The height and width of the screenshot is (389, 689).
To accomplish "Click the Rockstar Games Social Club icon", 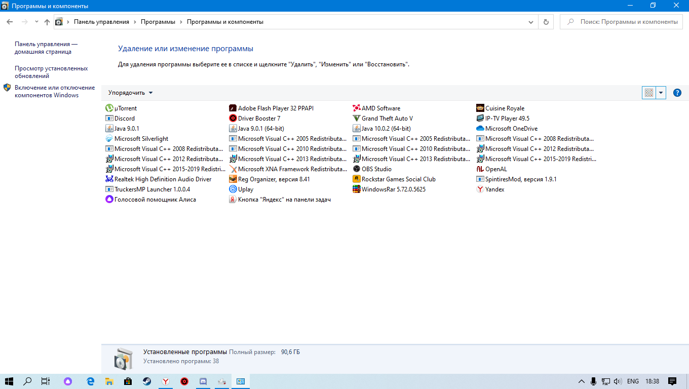I will coord(357,179).
